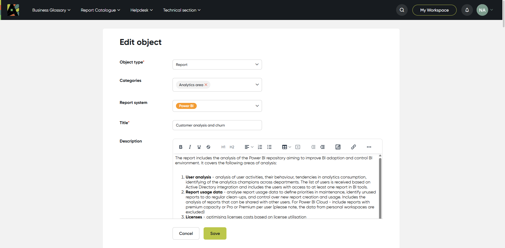
Task: Go to My Workspace
Action: 435,10
